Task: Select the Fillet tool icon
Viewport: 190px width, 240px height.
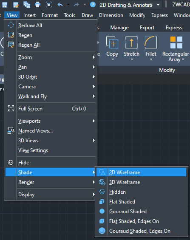Action: (x=150, y=42)
